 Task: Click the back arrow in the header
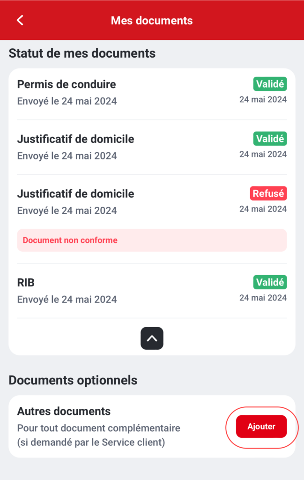(x=19, y=20)
